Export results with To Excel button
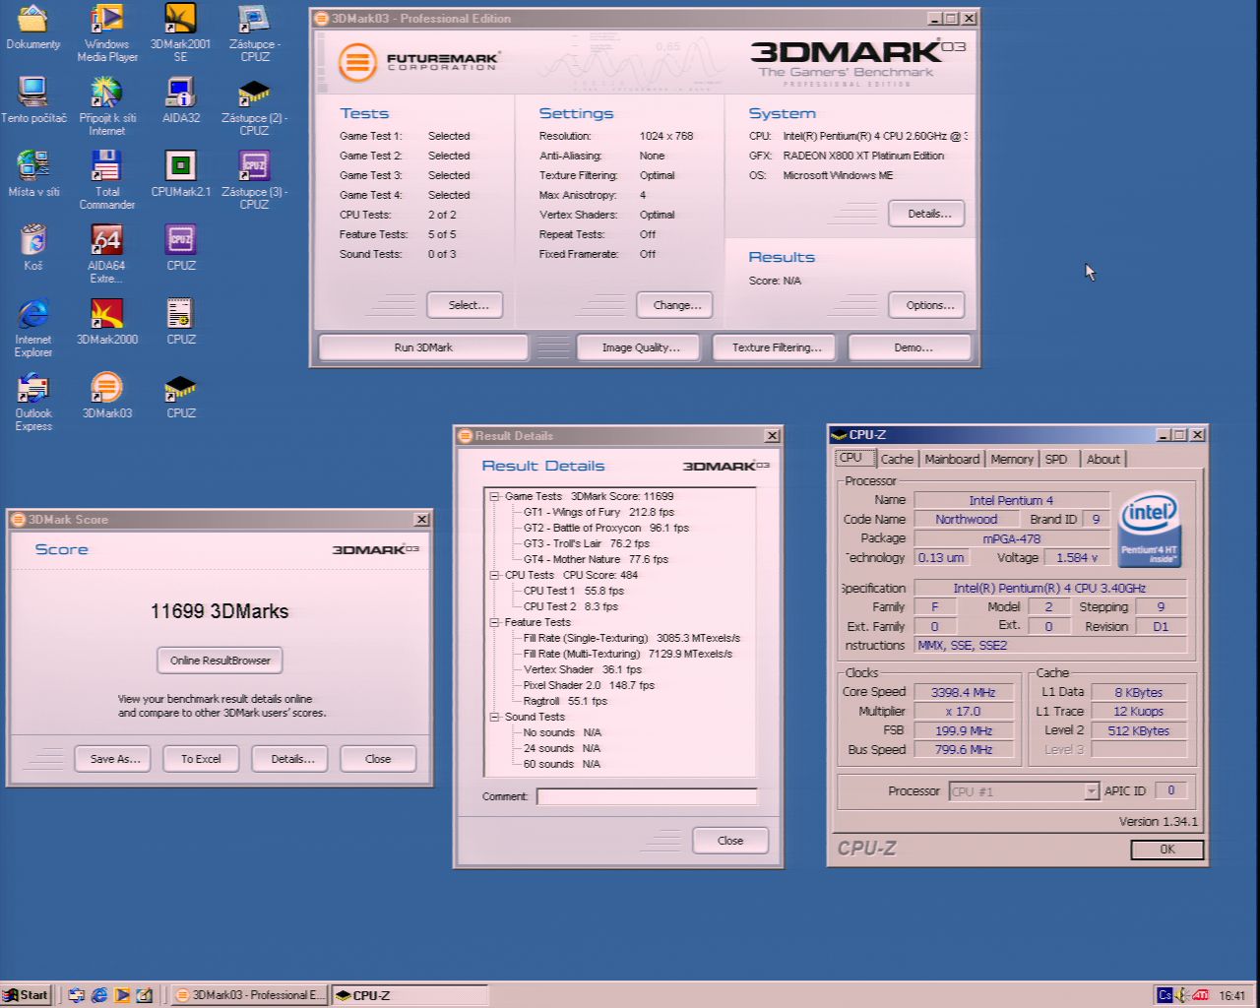 pyautogui.click(x=201, y=759)
